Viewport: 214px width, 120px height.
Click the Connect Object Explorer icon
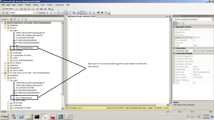tap(11, 19)
